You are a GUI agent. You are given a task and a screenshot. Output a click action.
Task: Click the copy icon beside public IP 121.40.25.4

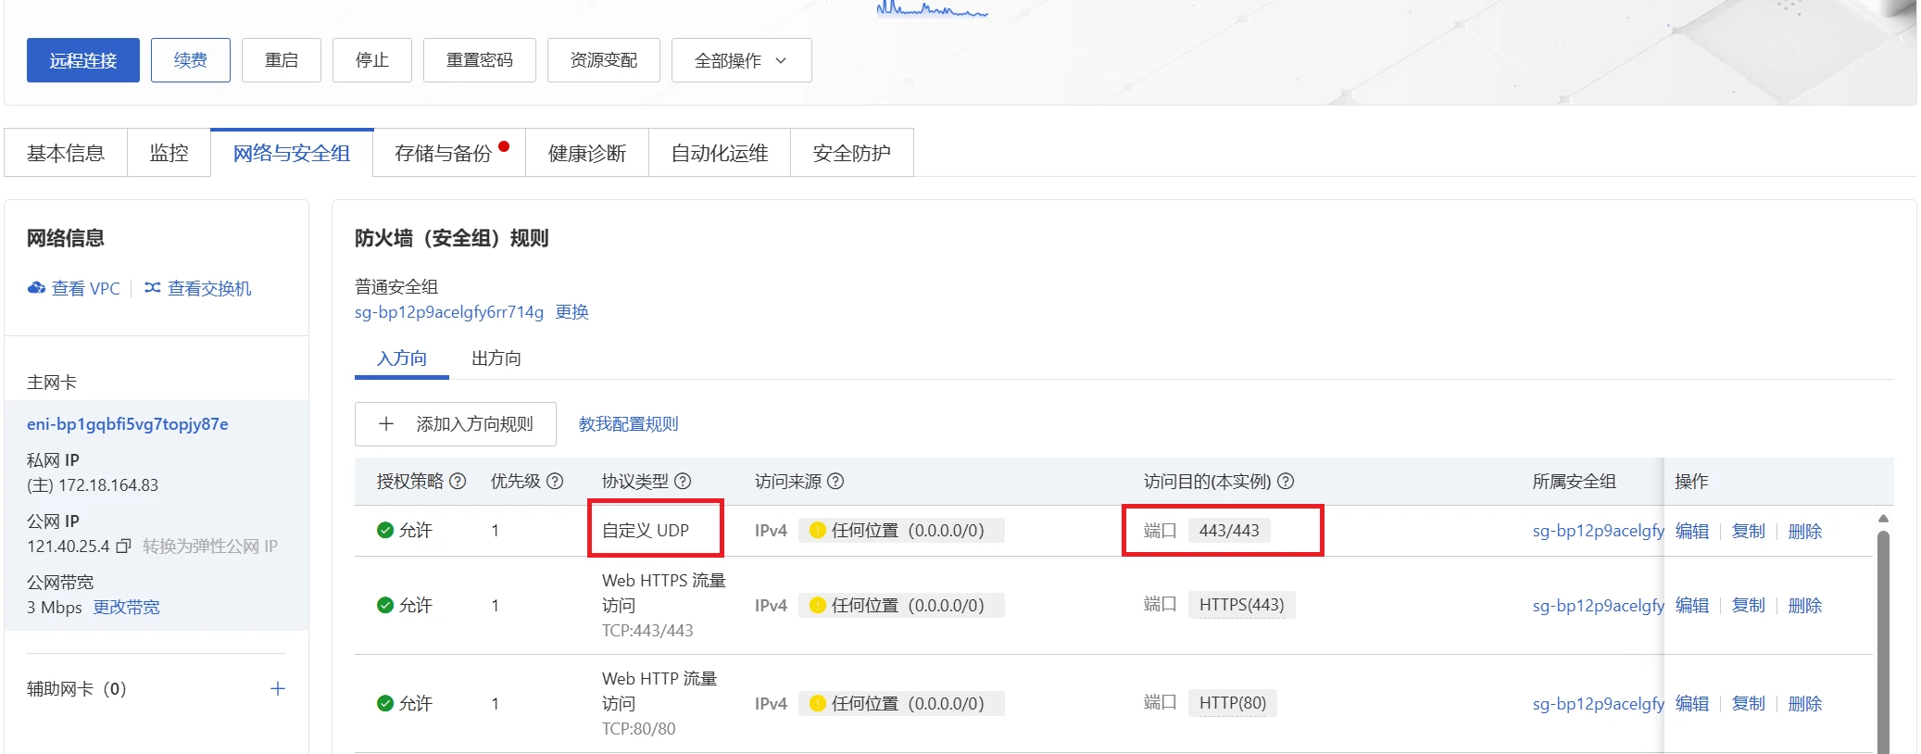tap(123, 547)
